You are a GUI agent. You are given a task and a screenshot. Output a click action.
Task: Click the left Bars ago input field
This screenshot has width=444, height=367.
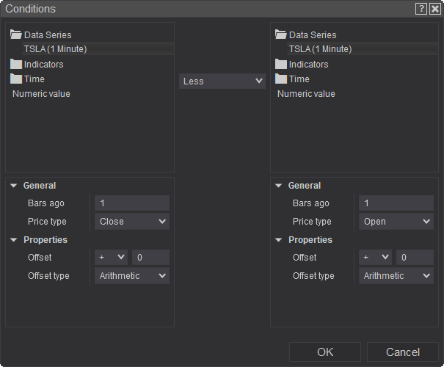point(132,203)
